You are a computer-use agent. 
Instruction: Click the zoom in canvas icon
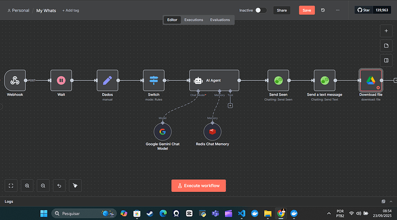pyautogui.click(x=27, y=186)
